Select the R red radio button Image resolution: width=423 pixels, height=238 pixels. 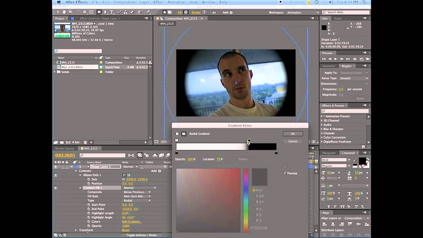point(254,209)
